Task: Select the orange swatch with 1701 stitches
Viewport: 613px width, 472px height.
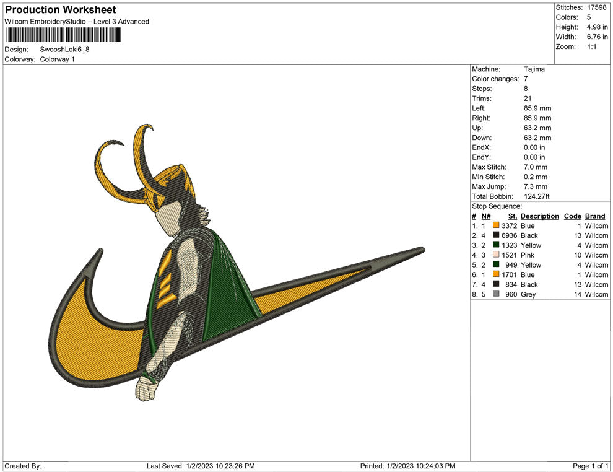Action: point(496,274)
